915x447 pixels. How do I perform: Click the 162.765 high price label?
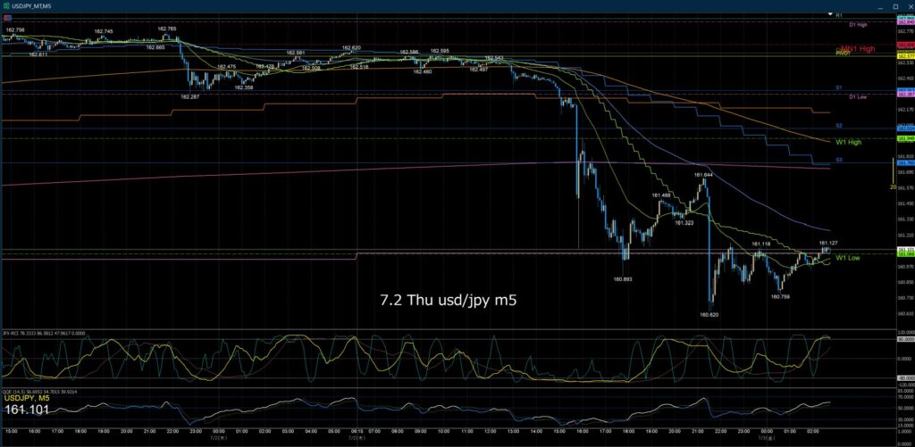[x=167, y=28]
